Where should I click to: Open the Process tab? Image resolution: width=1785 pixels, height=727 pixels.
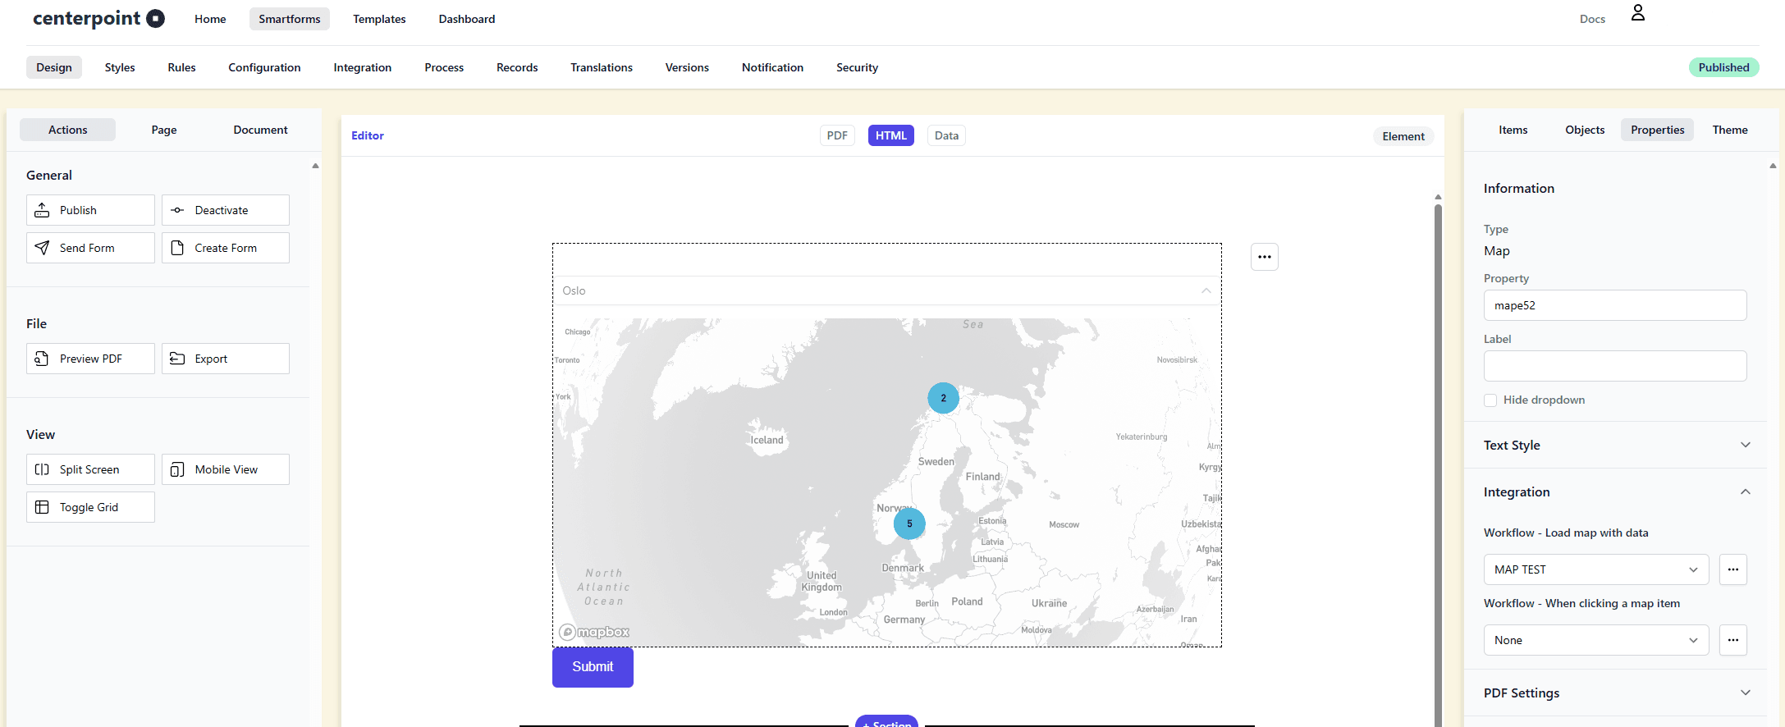(x=444, y=67)
